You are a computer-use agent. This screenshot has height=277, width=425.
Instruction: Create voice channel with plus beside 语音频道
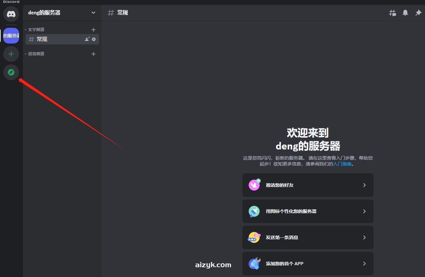click(x=93, y=54)
